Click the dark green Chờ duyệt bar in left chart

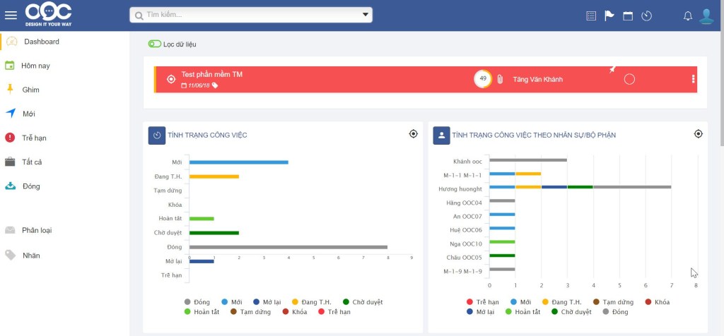[214, 233]
